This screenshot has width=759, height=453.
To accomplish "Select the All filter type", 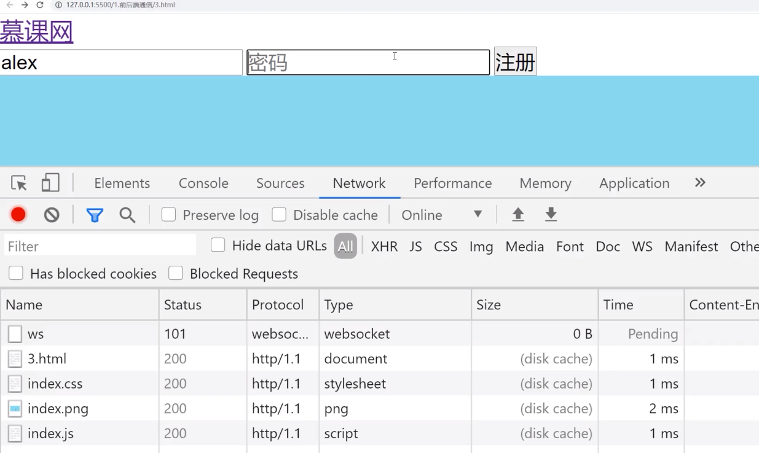I will tap(345, 246).
